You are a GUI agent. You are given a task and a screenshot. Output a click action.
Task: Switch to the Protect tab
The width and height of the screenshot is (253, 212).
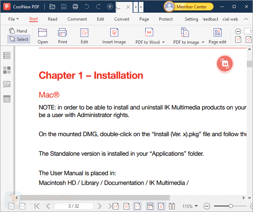(166, 19)
